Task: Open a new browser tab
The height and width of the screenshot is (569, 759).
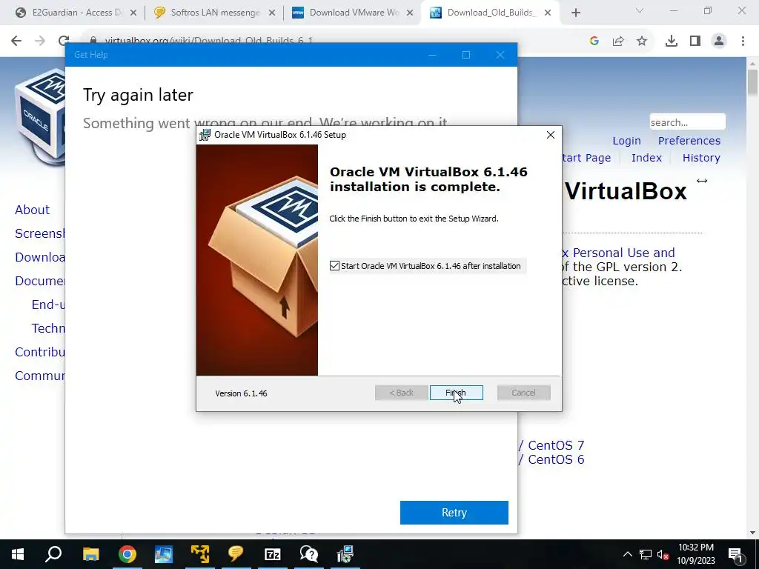Action: [575, 13]
